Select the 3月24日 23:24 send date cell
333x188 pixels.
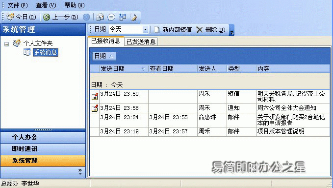124,120
